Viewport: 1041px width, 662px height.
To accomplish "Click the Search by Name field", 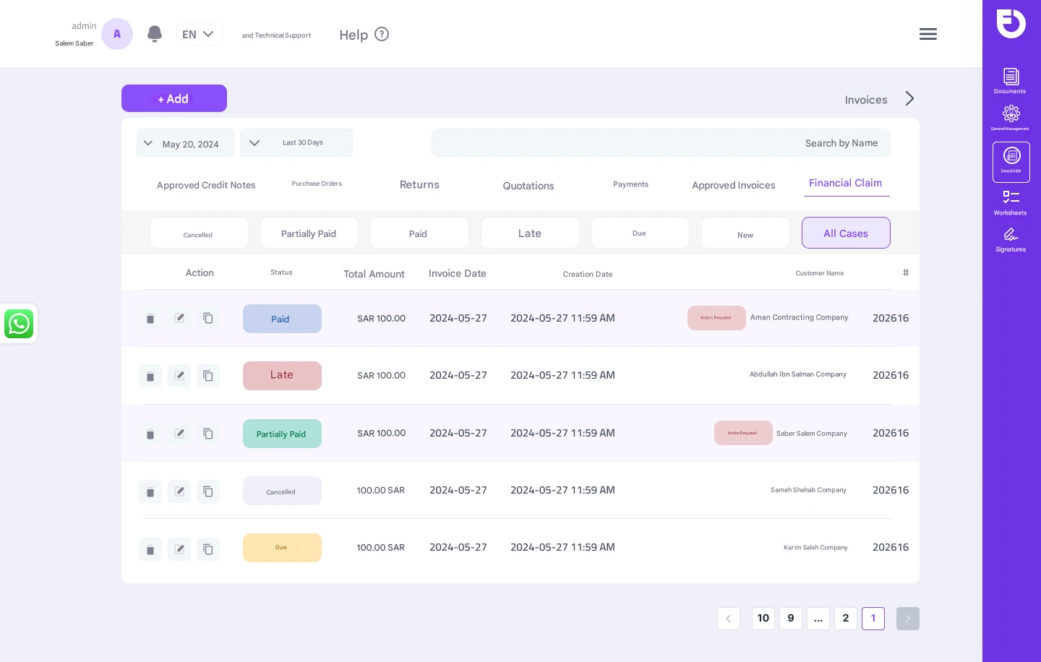I will pyautogui.click(x=660, y=143).
